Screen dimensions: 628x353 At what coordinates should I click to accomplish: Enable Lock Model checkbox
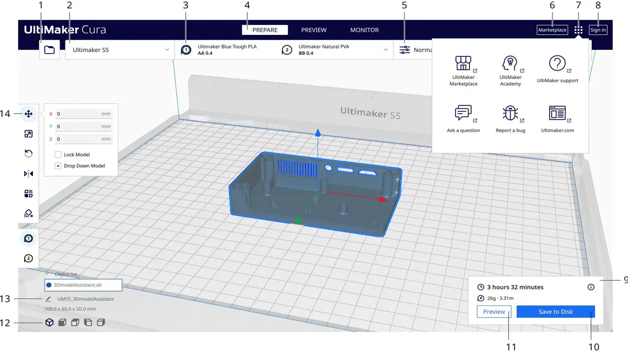pos(58,154)
